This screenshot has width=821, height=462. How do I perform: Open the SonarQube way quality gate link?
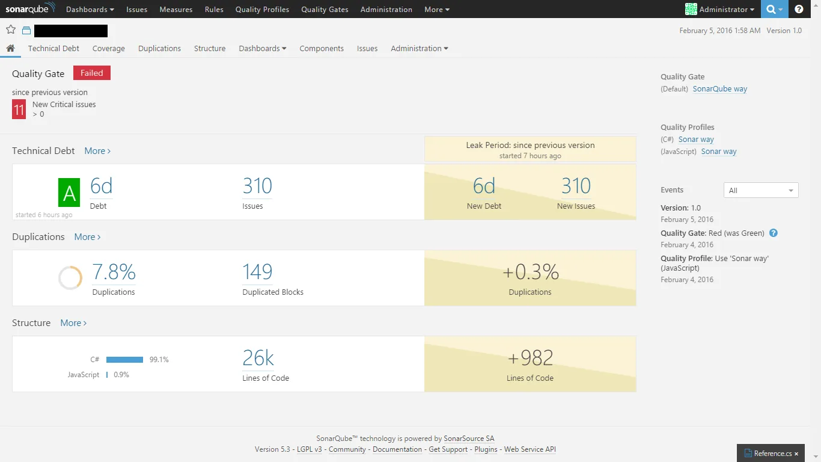[720, 88]
